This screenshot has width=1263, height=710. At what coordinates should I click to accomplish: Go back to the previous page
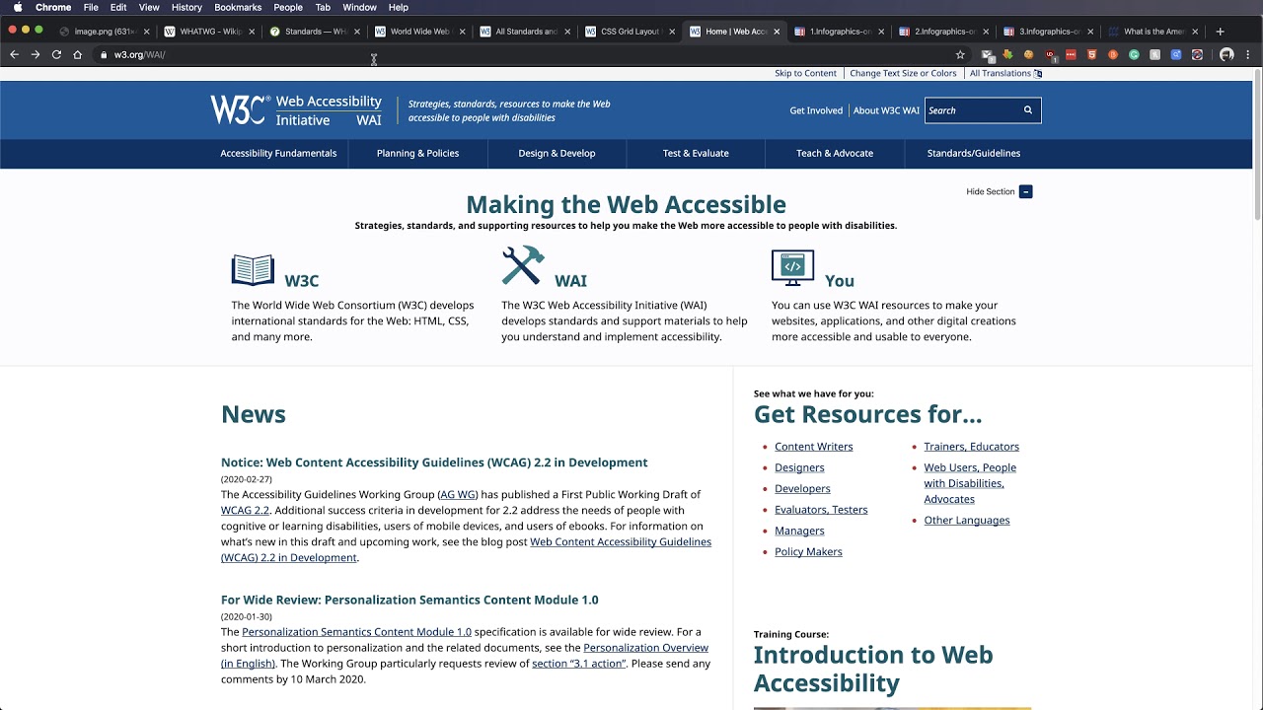(14, 54)
